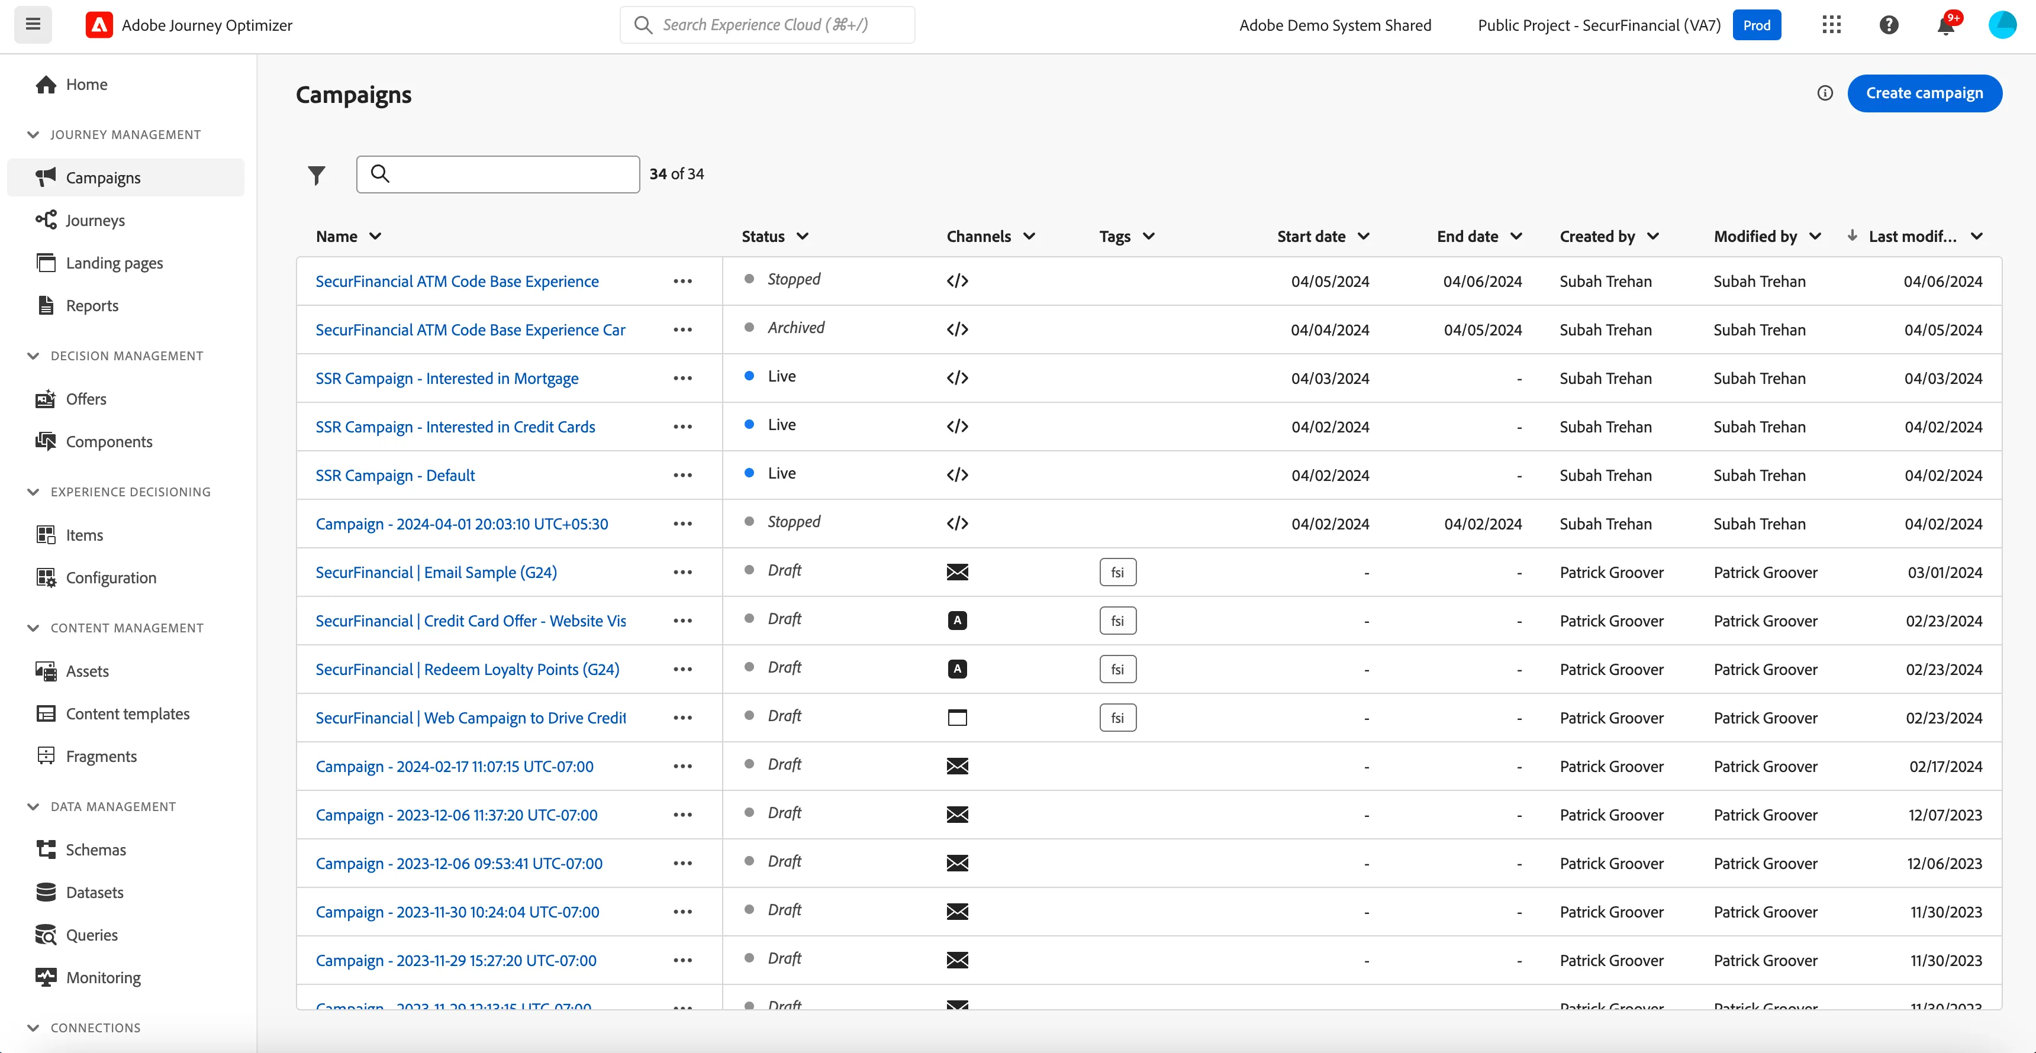Open the Status column dropdown

[802, 236]
